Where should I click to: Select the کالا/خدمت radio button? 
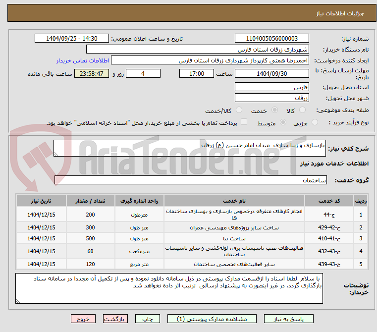coord(239,110)
